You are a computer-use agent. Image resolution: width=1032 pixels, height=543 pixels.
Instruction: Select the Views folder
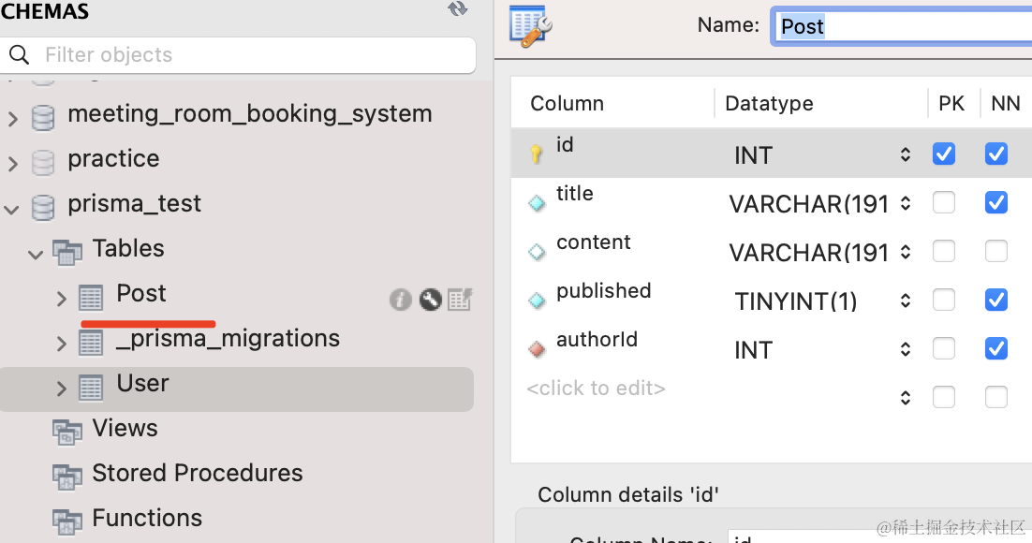[x=125, y=429]
